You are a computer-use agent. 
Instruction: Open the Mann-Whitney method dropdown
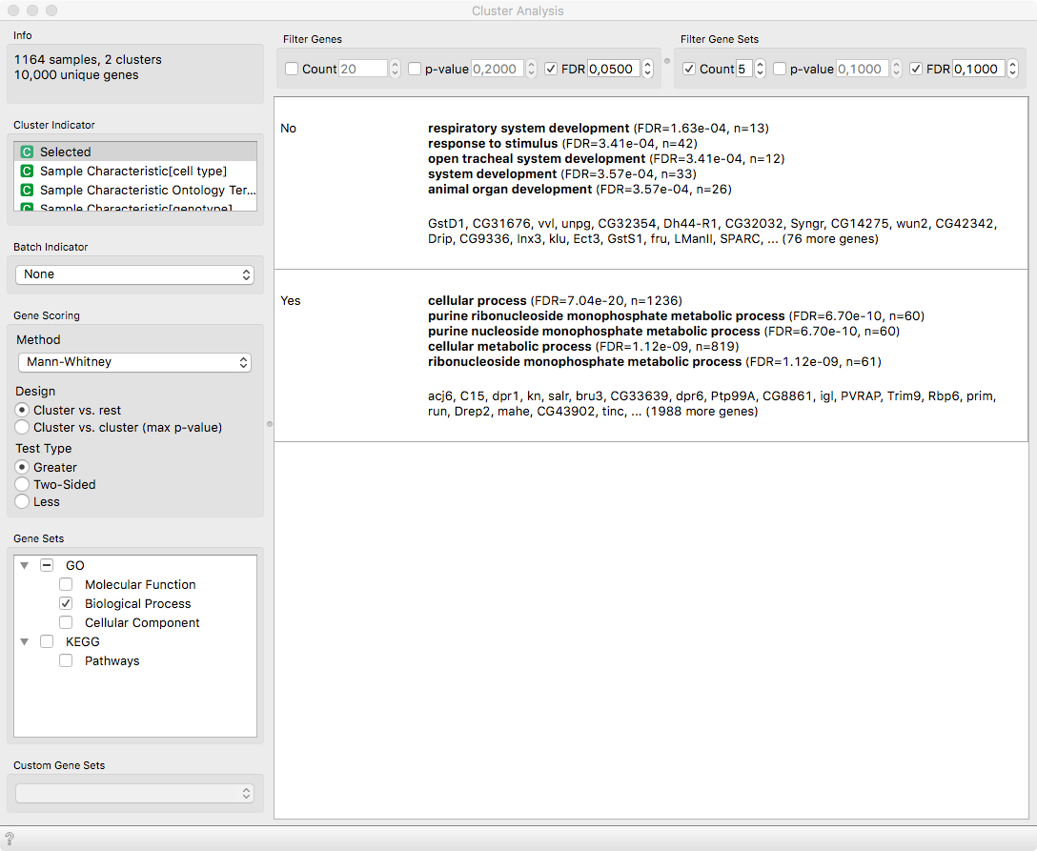135,362
